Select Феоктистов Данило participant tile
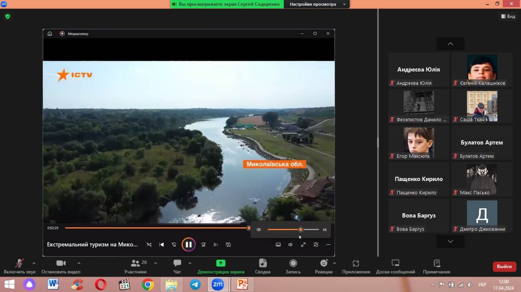Screen dimensions: 521x292 [x=418, y=106]
